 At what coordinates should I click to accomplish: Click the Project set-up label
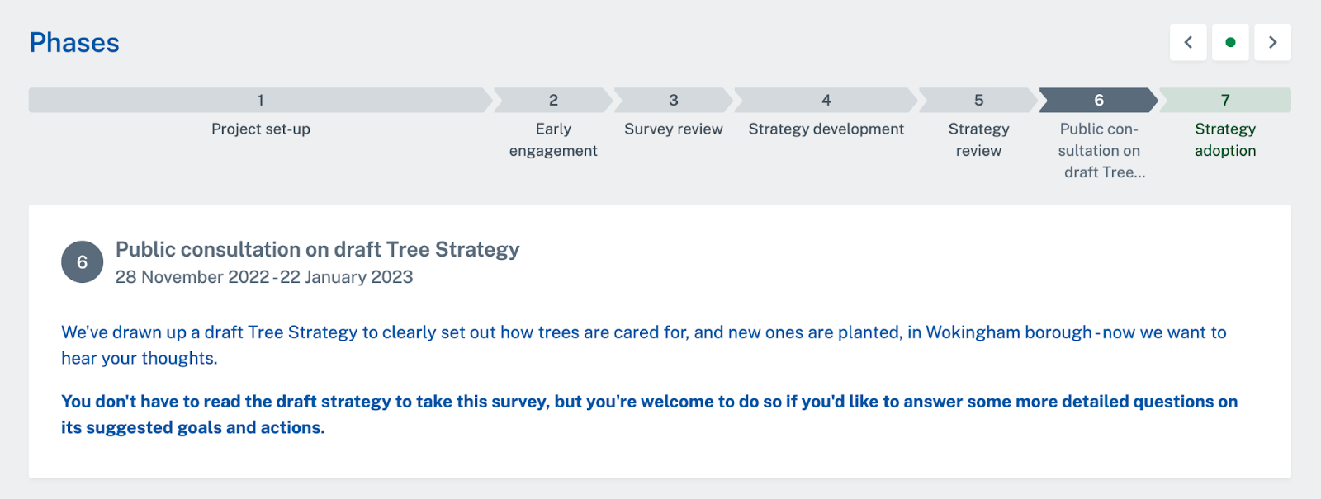click(x=261, y=129)
